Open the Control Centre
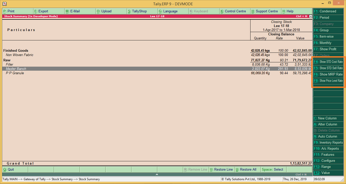The height and width of the screenshot is (184, 346). [x=235, y=11]
